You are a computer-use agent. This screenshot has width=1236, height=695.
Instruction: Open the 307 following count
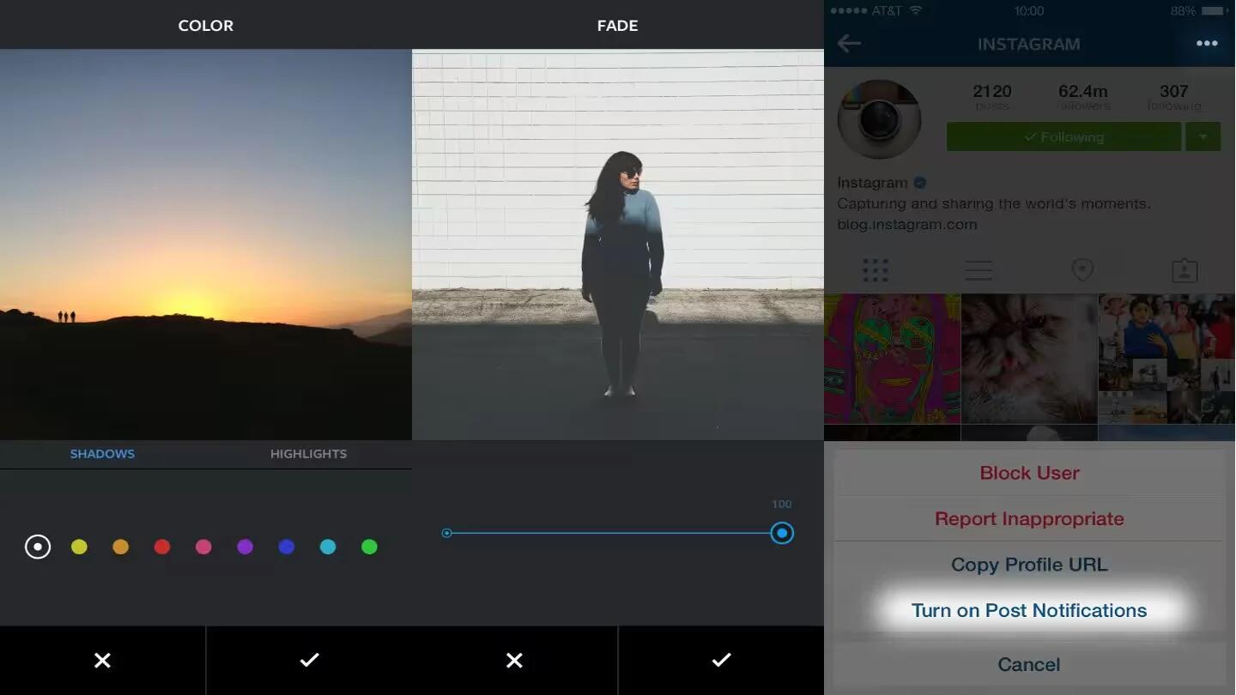[x=1174, y=96]
